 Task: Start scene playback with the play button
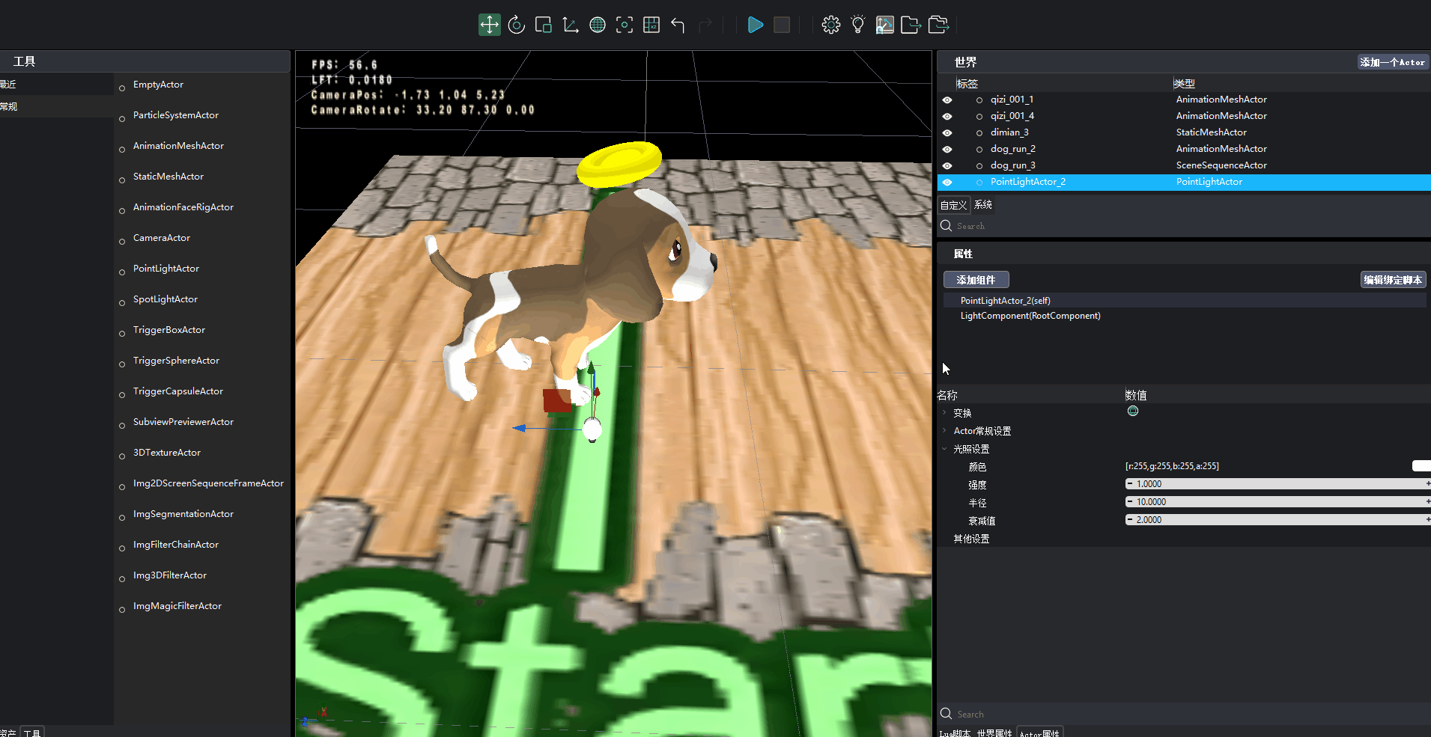point(755,25)
